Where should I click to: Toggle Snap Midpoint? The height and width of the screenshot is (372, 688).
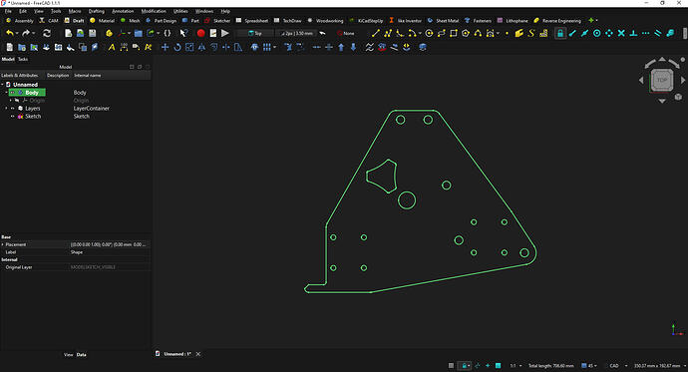coord(584,33)
